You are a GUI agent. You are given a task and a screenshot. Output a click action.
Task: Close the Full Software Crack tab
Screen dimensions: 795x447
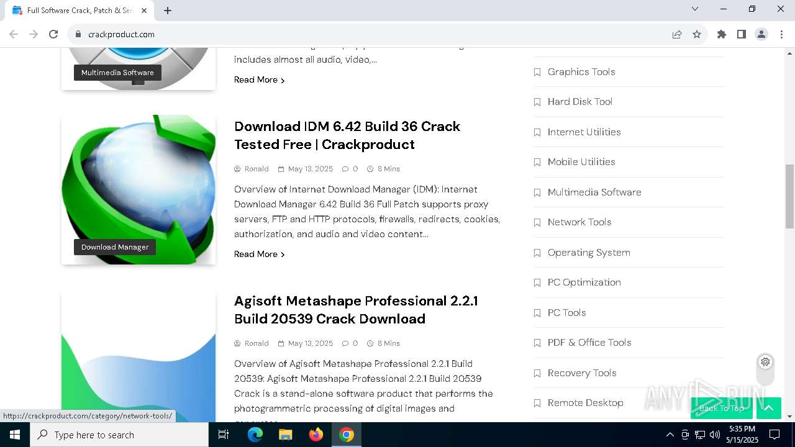point(144,11)
